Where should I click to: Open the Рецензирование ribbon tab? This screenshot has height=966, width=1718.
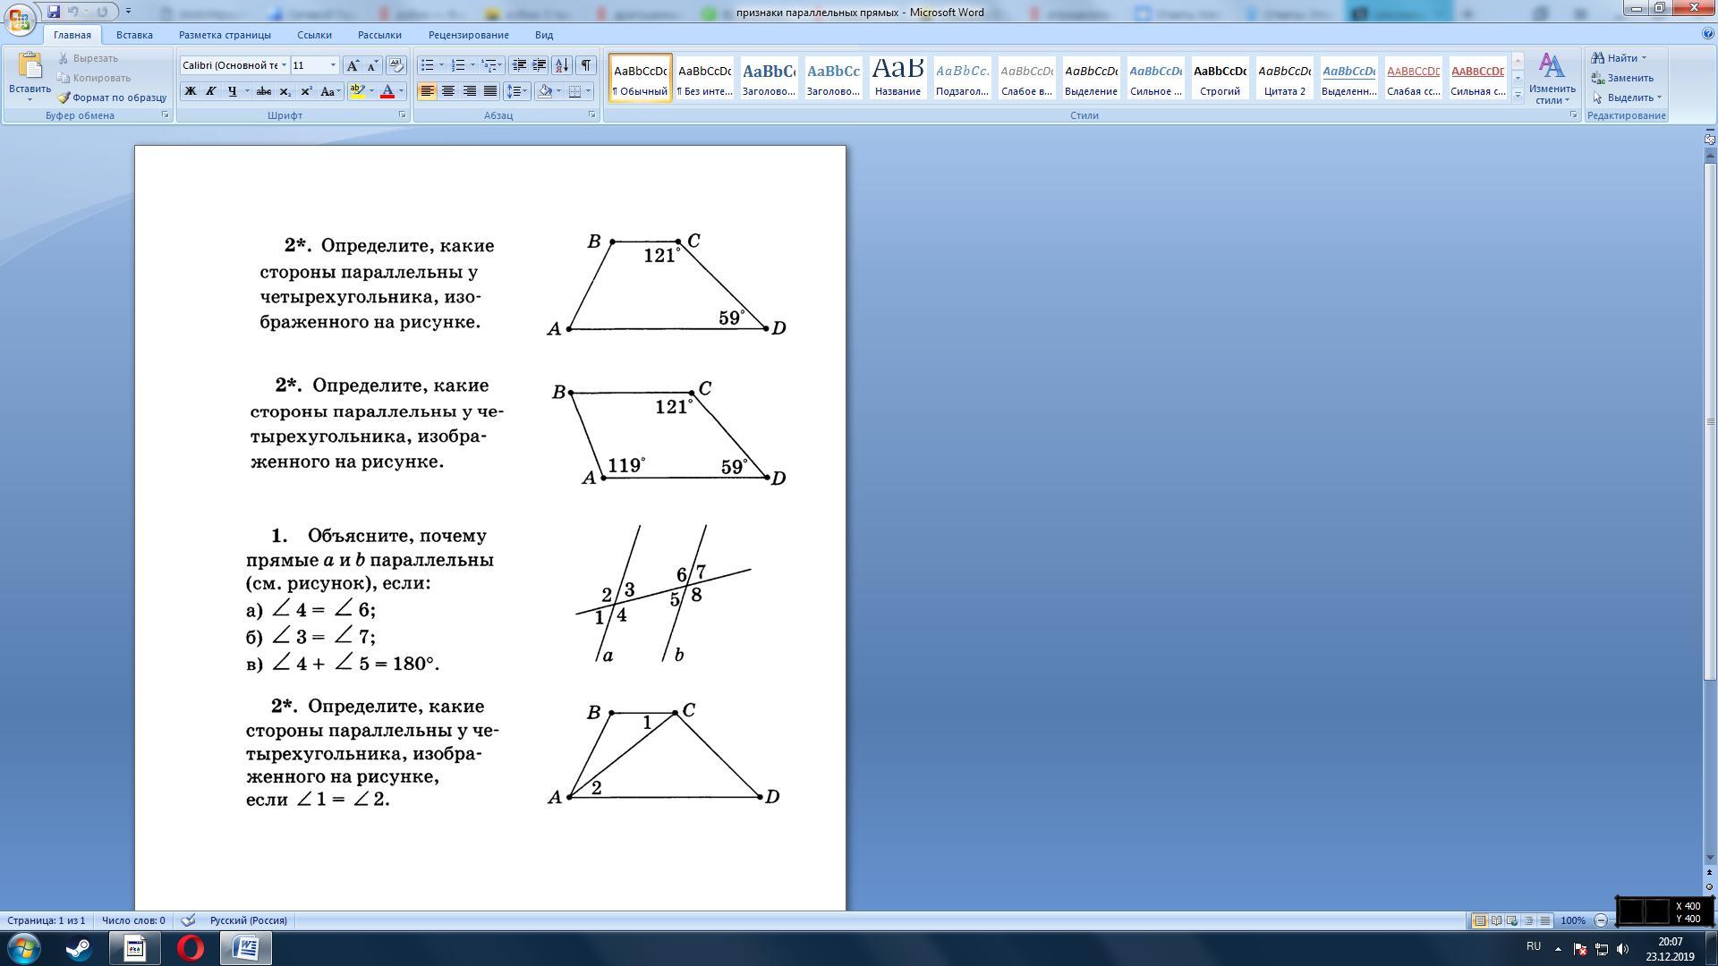click(468, 35)
